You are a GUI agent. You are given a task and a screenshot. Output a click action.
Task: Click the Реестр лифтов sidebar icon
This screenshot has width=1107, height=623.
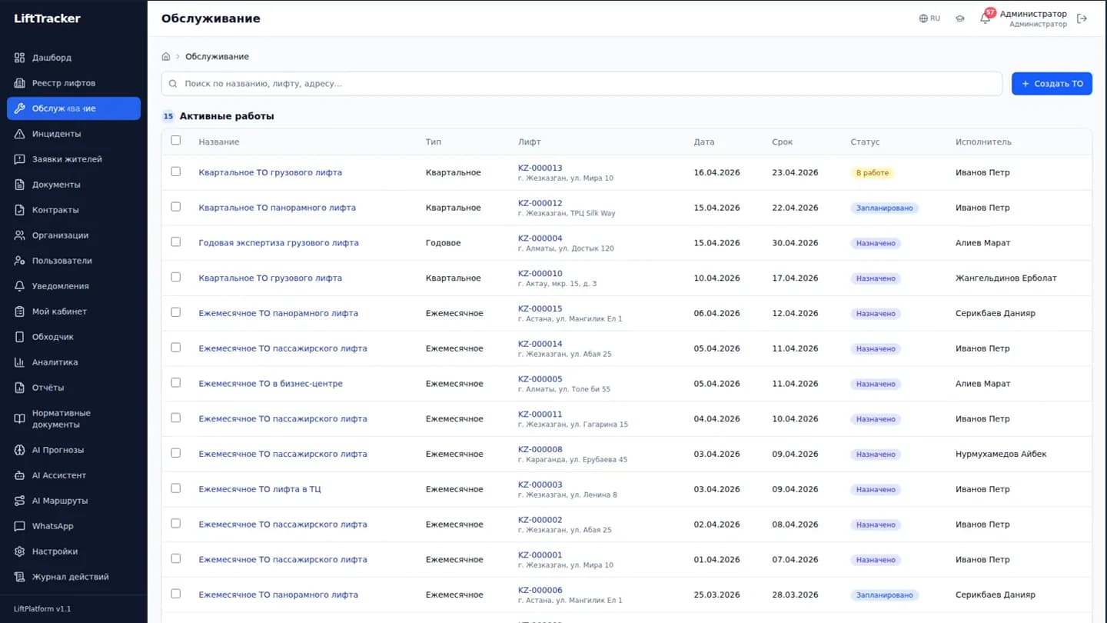(x=20, y=83)
